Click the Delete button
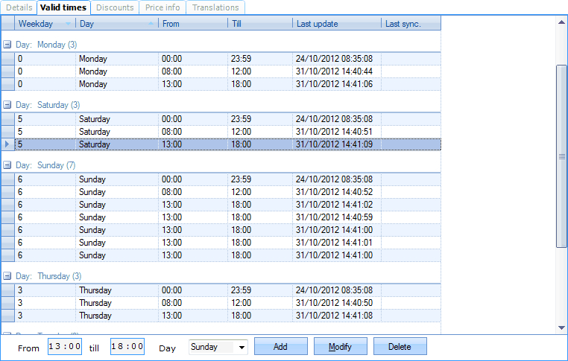This screenshot has width=568, height=361. coord(400,347)
